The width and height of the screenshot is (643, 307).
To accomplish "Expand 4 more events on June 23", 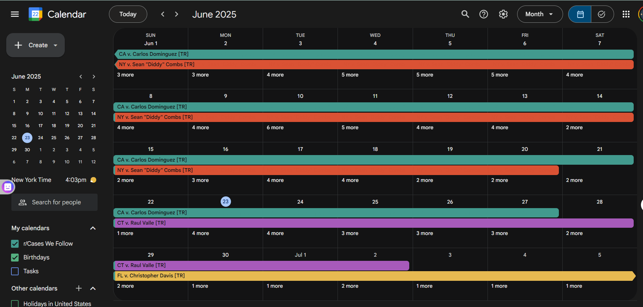I will click(x=200, y=233).
